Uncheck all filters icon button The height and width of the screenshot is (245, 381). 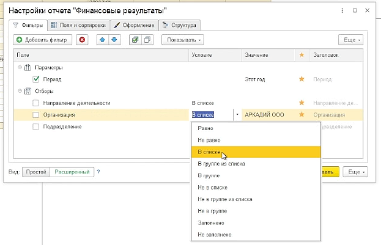point(147,40)
